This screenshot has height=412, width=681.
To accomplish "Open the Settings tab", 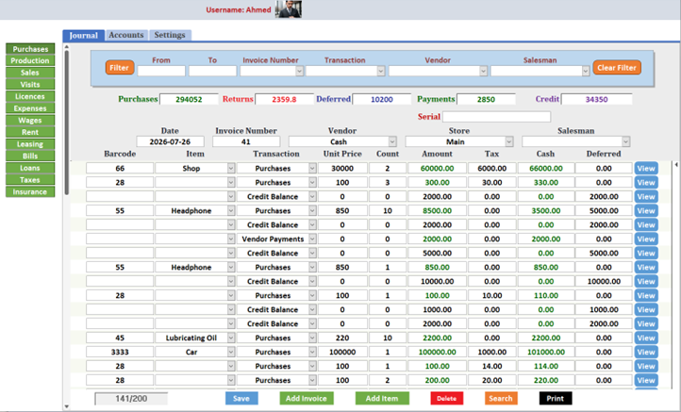I will pyautogui.click(x=170, y=35).
